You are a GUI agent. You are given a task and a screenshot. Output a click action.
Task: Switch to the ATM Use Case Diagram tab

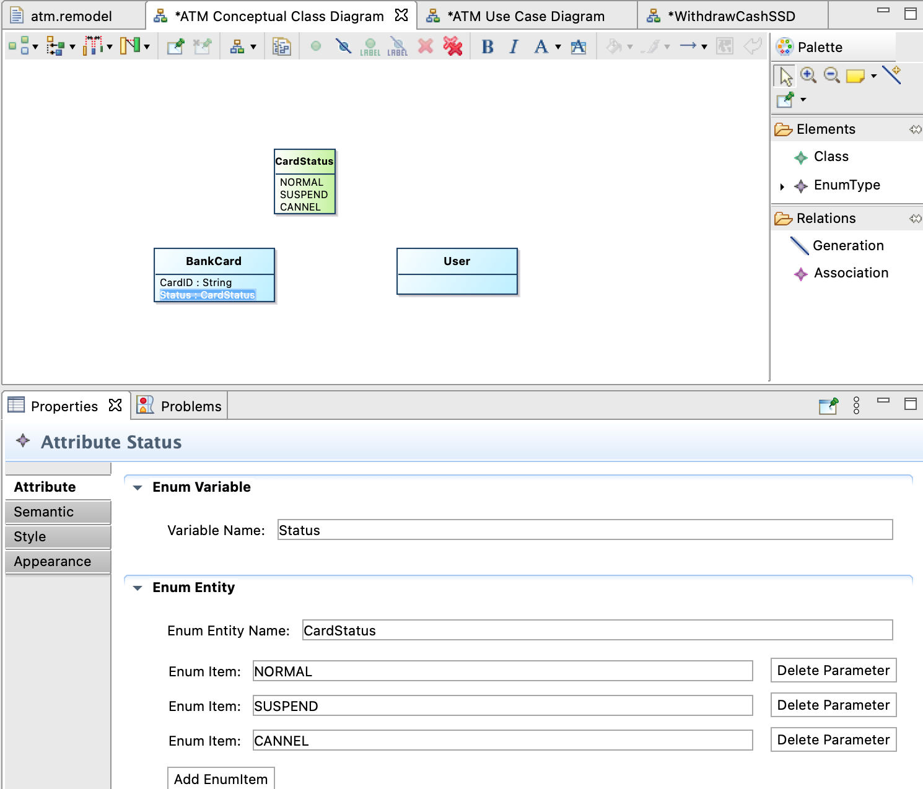[525, 16]
